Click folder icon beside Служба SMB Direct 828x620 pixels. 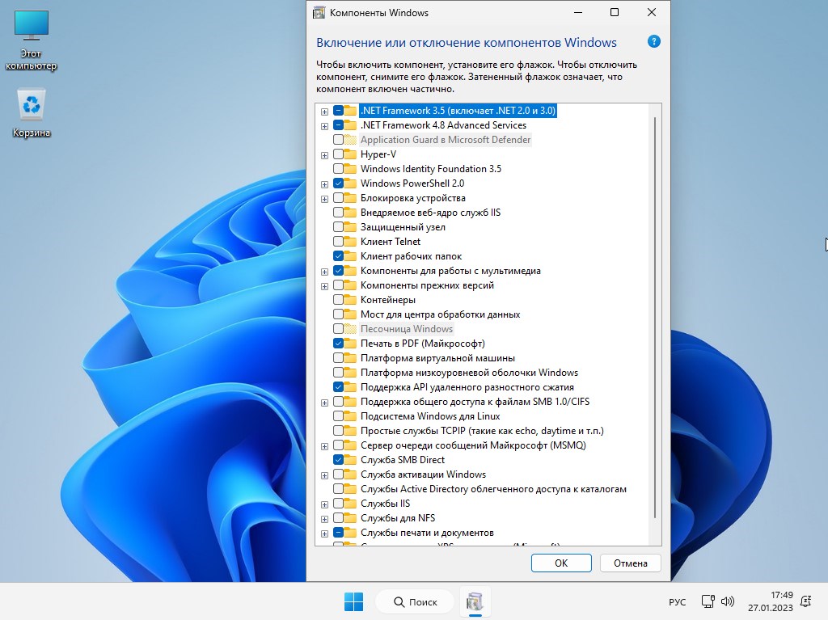point(350,459)
